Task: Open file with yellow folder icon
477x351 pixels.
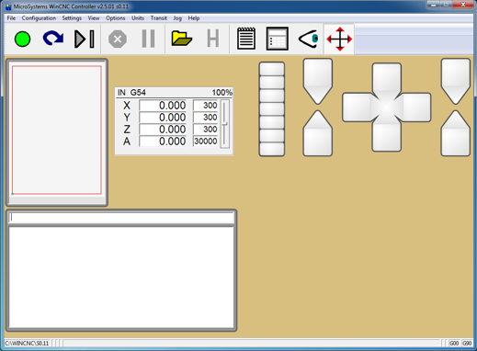Action: click(182, 39)
